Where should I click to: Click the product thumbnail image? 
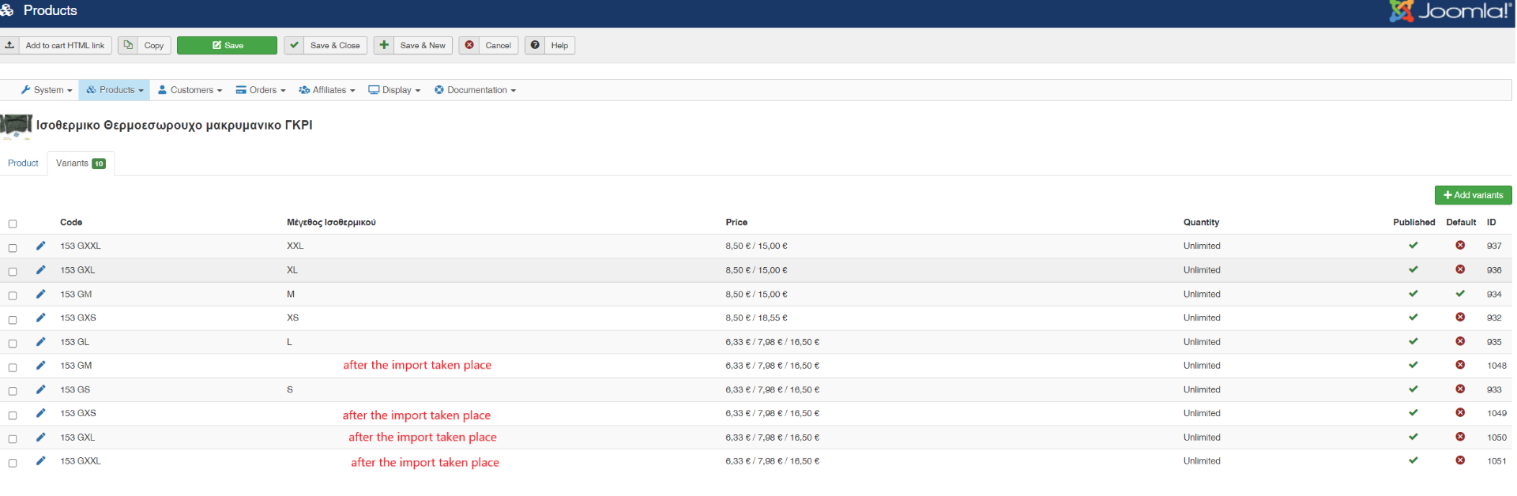pyautogui.click(x=16, y=126)
